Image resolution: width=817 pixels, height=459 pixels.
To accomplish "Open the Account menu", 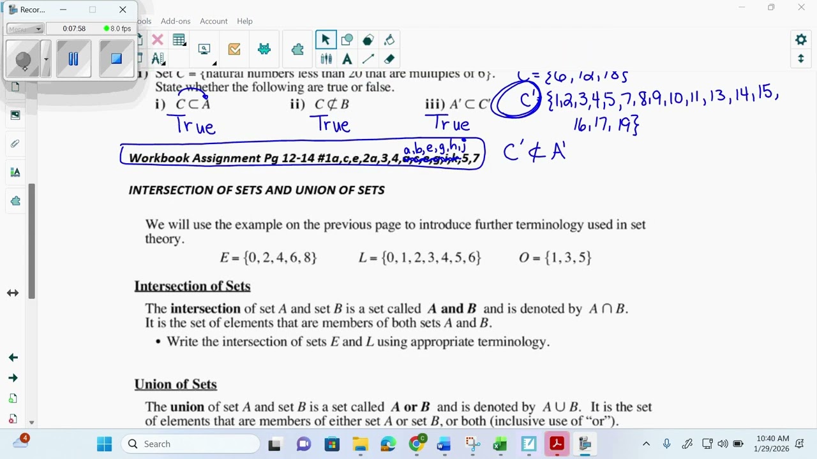I will click(214, 21).
